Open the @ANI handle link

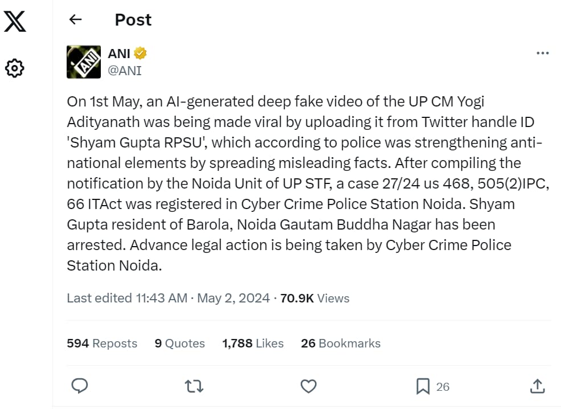coord(125,71)
